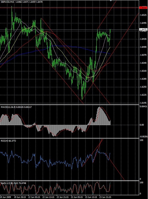Click the 1.6225 price scale label
This screenshot has height=199, width=148.
click(x=143, y=95)
